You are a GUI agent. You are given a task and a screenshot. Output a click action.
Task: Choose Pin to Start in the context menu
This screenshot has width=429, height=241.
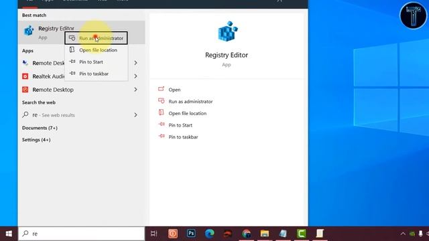coord(96,62)
